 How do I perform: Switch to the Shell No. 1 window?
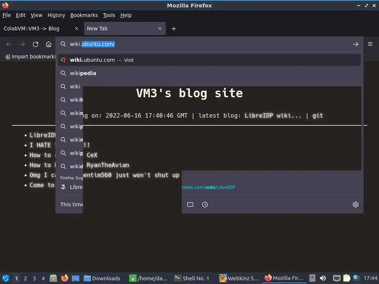pyautogui.click(x=192, y=278)
